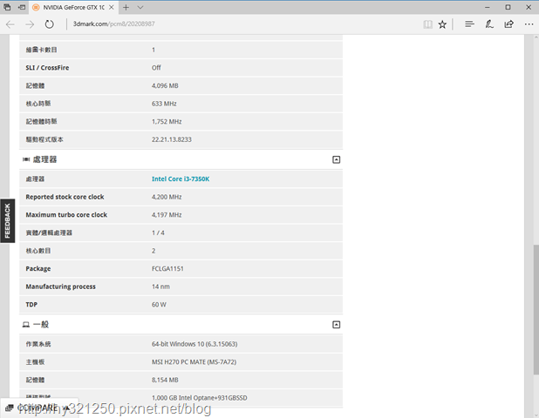Select the Package label
The image size is (539, 418).
(38, 269)
